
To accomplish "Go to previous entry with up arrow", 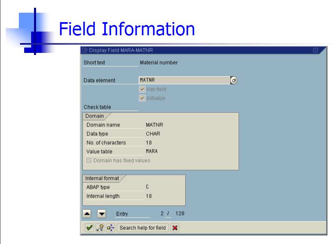I will click(x=87, y=214).
